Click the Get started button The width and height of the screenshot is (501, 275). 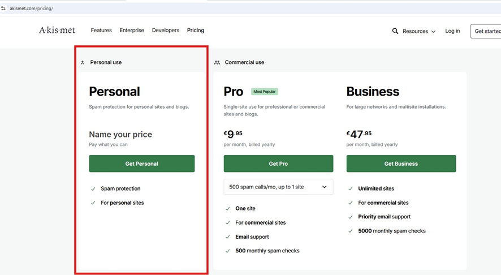pos(486,31)
